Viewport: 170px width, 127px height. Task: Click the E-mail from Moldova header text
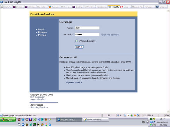tap(42, 14)
